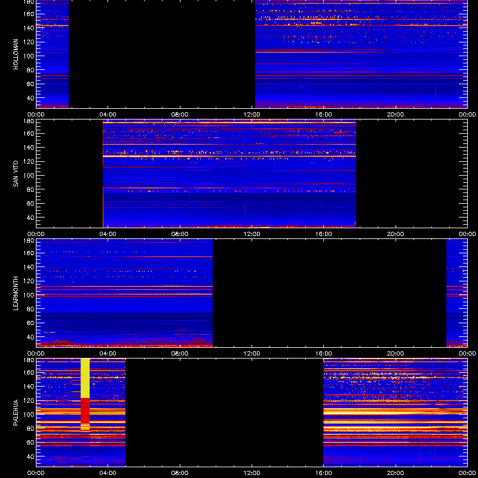
Task: Click the 16:00 time label under San Vito plot
Action: [x=323, y=234]
